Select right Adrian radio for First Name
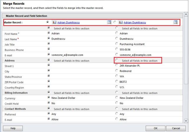The image size is (189, 132). [x=117, y=33]
